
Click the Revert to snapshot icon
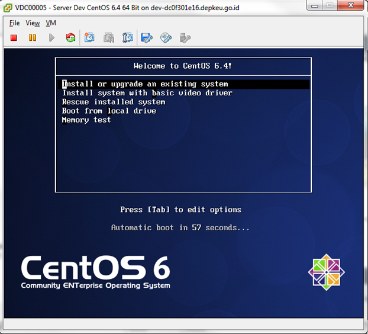point(109,38)
